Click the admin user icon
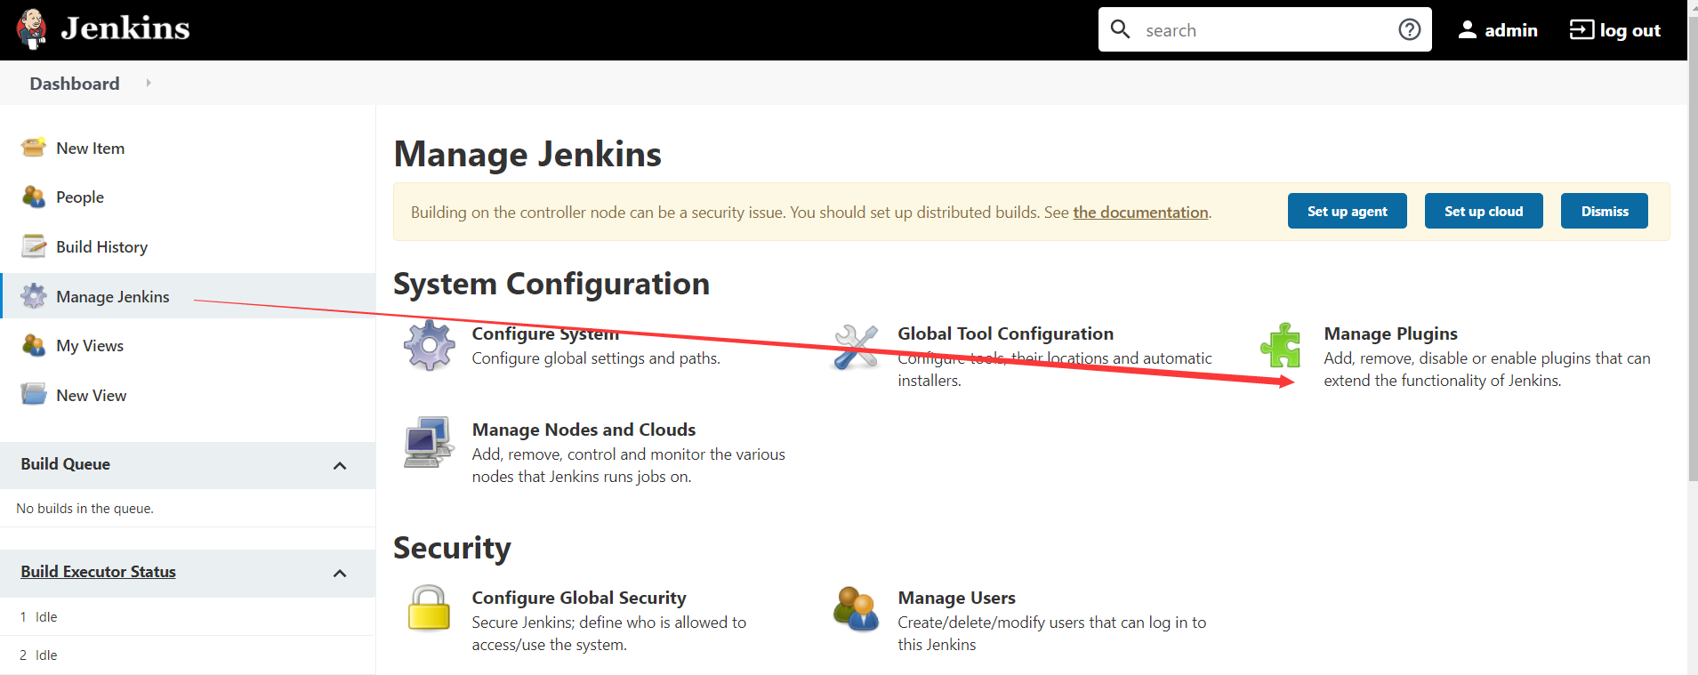The image size is (1698, 675). [x=1468, y=29]
